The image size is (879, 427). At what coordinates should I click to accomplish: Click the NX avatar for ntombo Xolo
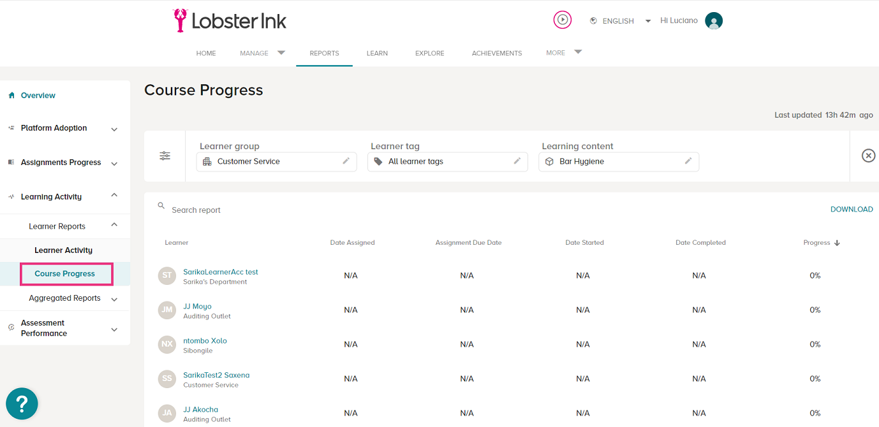click(167, 344)
